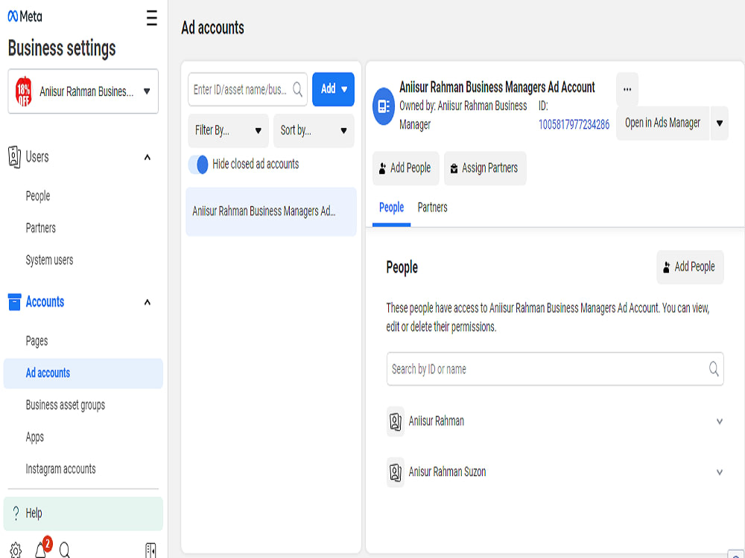This screenshot has height=558, width=745.
Task: Click the Users section icon
Action: coord(14,157)
